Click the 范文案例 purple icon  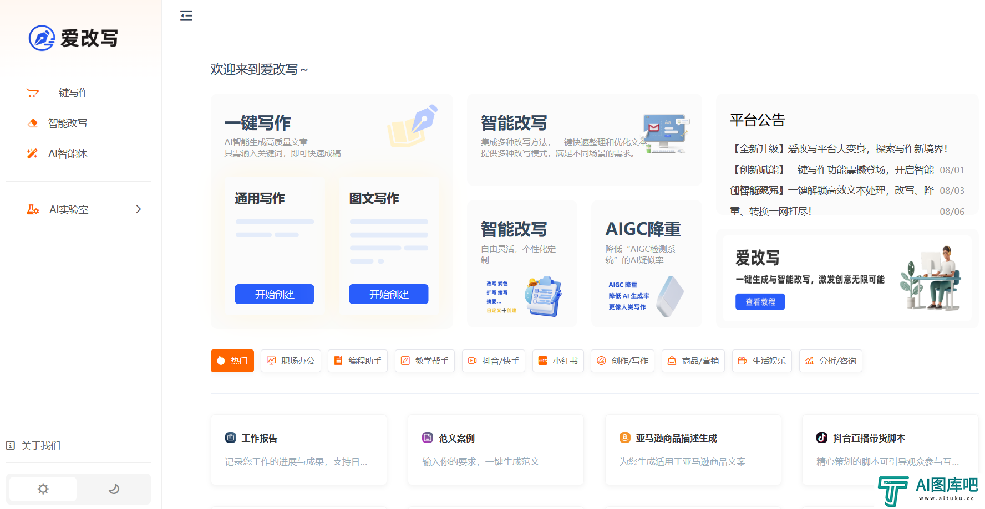(428, 438)
